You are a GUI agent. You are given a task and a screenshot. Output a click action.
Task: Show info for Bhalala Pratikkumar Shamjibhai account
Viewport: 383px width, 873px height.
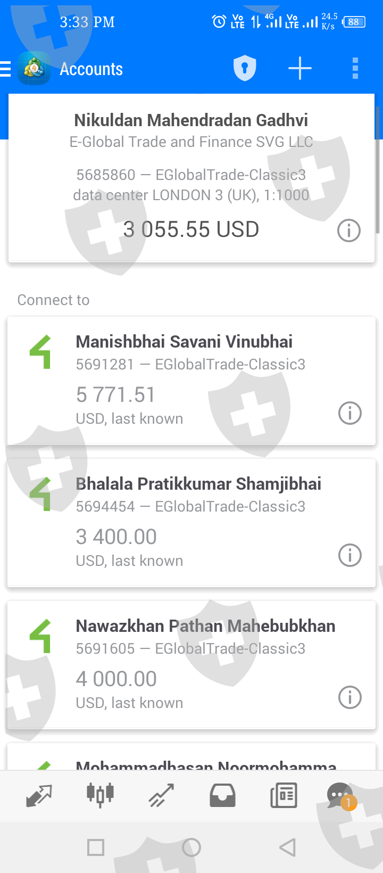coord(350,555)
